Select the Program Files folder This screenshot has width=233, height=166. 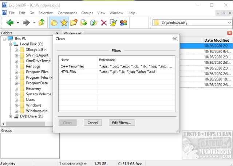coord(37,72)
